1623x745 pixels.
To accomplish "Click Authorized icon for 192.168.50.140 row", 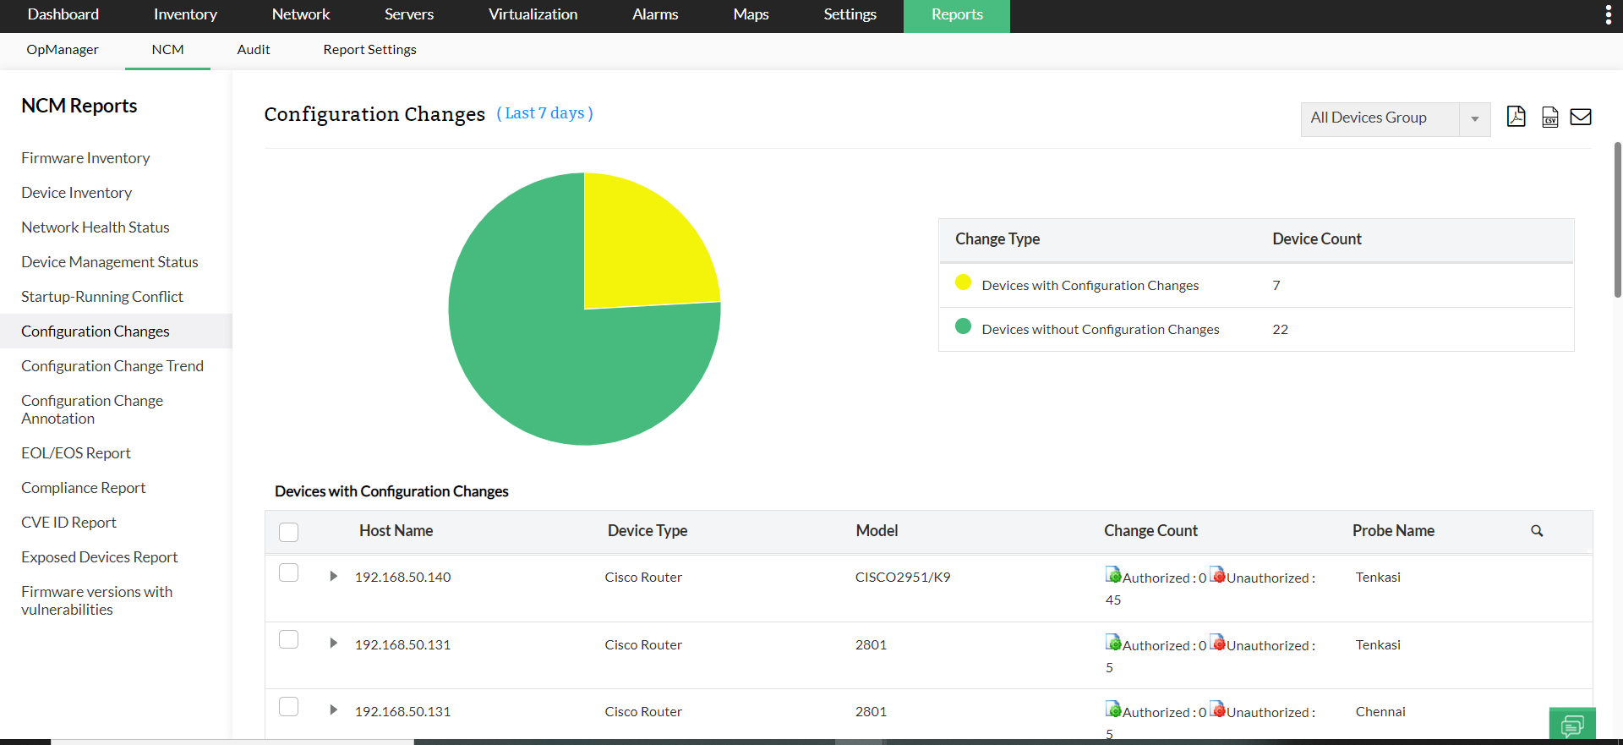I will [1113, 575].
